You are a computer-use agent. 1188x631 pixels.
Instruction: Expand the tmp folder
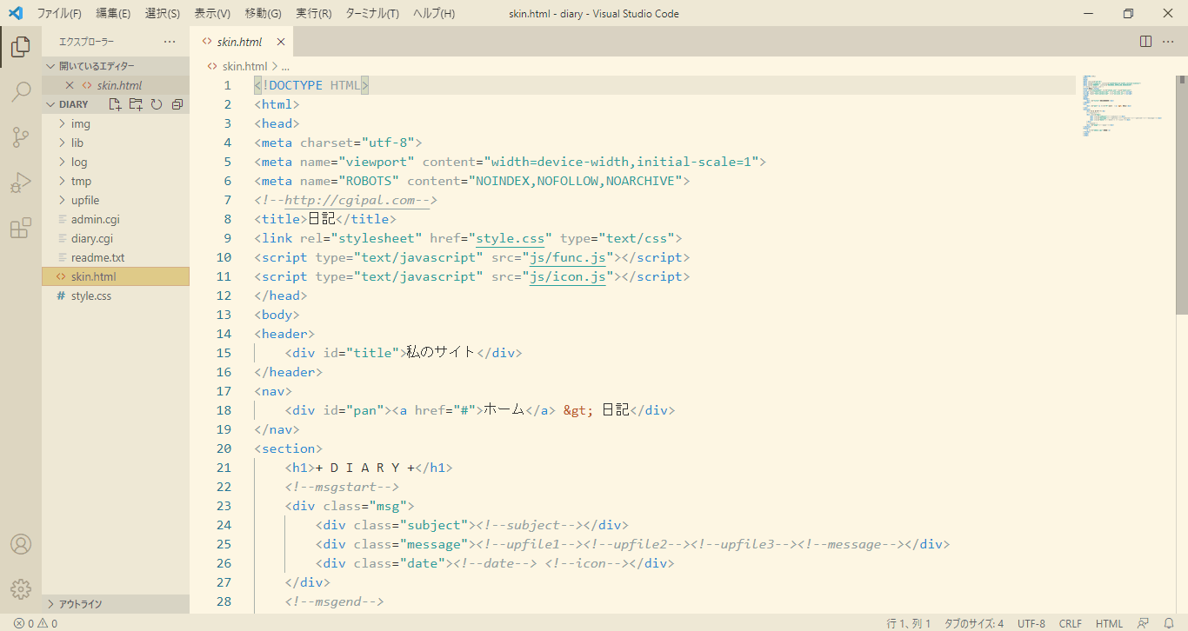116,181
